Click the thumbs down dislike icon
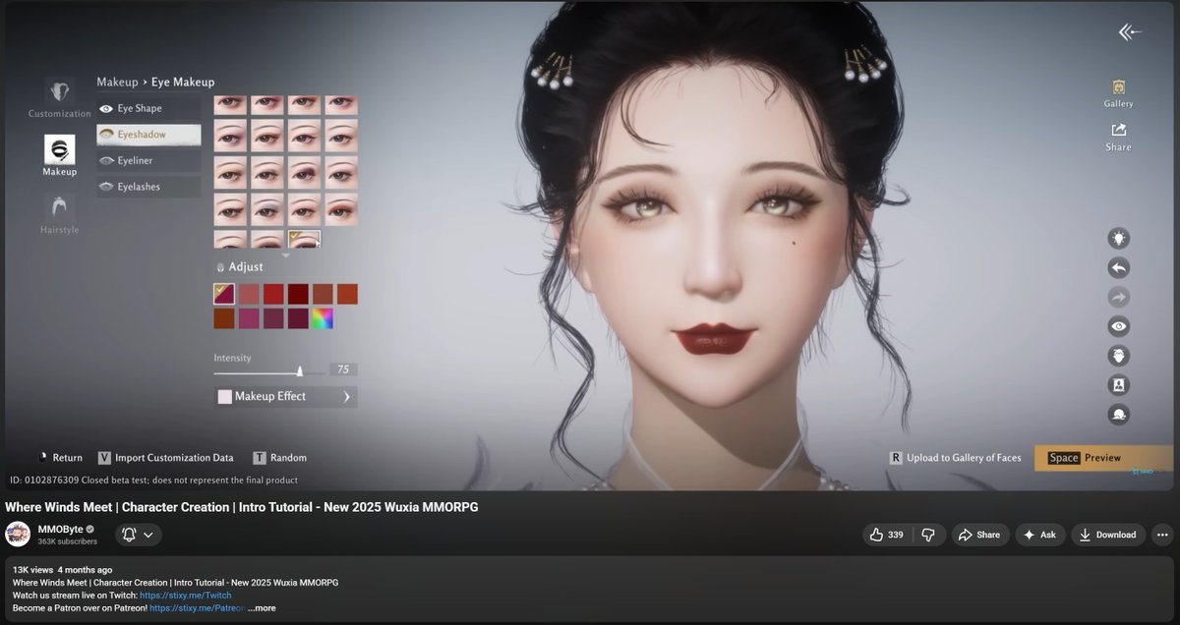This screenshot has height=625, width=1180. pos(927,535)
